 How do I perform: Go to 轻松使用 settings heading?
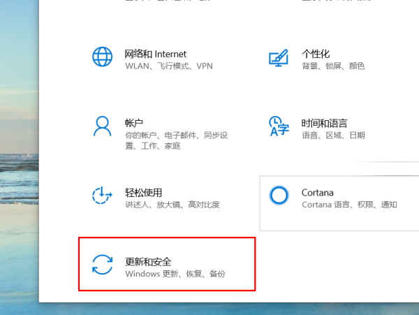[143, 192]
